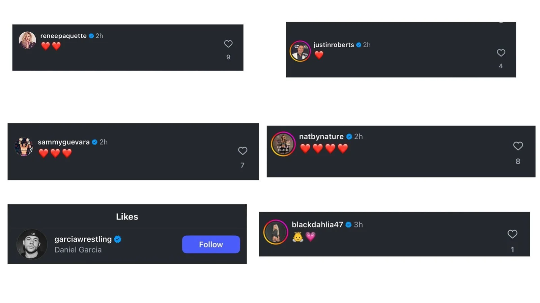The height and width of the screenshot is (303, 540).
Task: Visit blackdahlia47's profile via username
Action: click(x=317, y=225)
